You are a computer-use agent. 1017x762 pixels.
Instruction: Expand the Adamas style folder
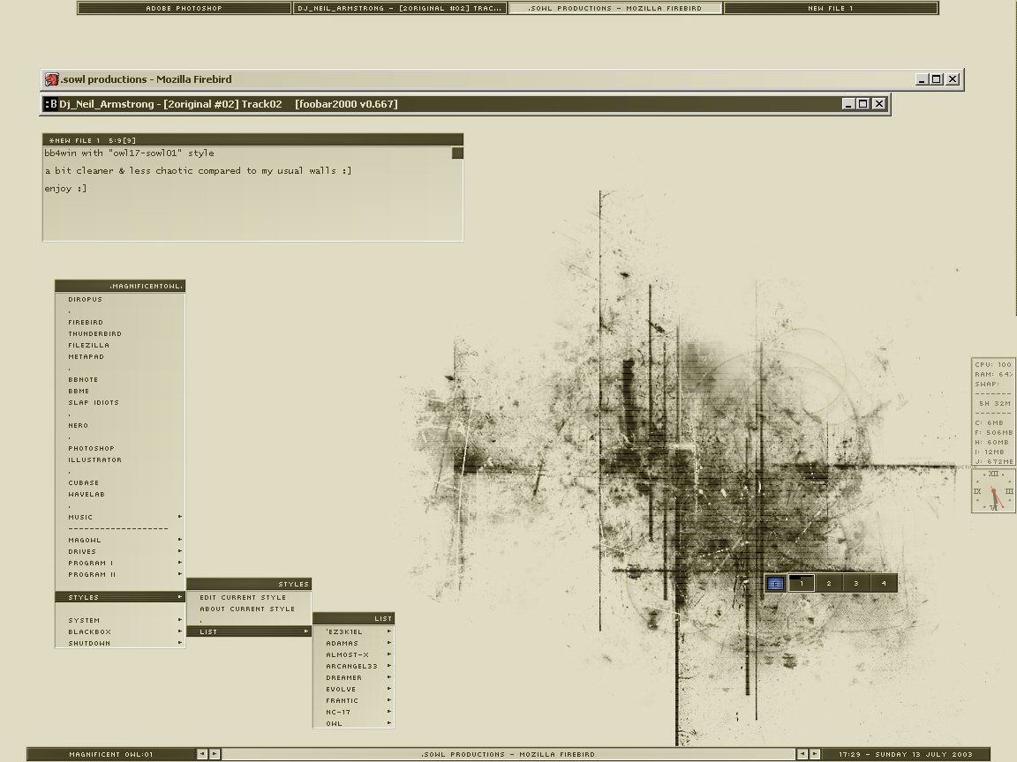(353, 644)
